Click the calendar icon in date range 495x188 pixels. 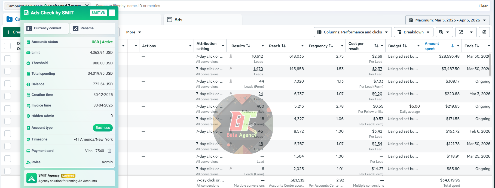(411, 20)
